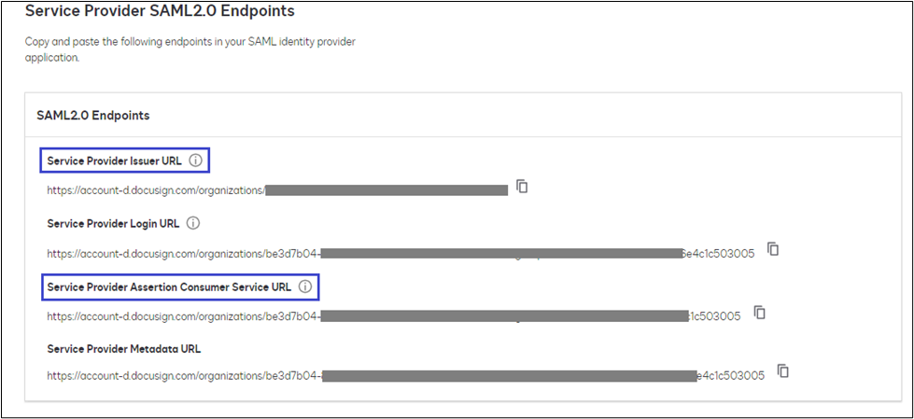Click the gray redacted bar in Issuer URL
The image size is (914, 419).
pyautogui.click(x=387, y=190)
